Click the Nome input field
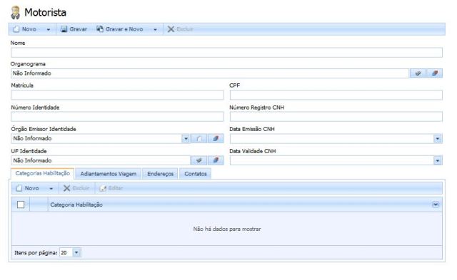This screenshot has height=280, width=457. click(x=226, y=53)
